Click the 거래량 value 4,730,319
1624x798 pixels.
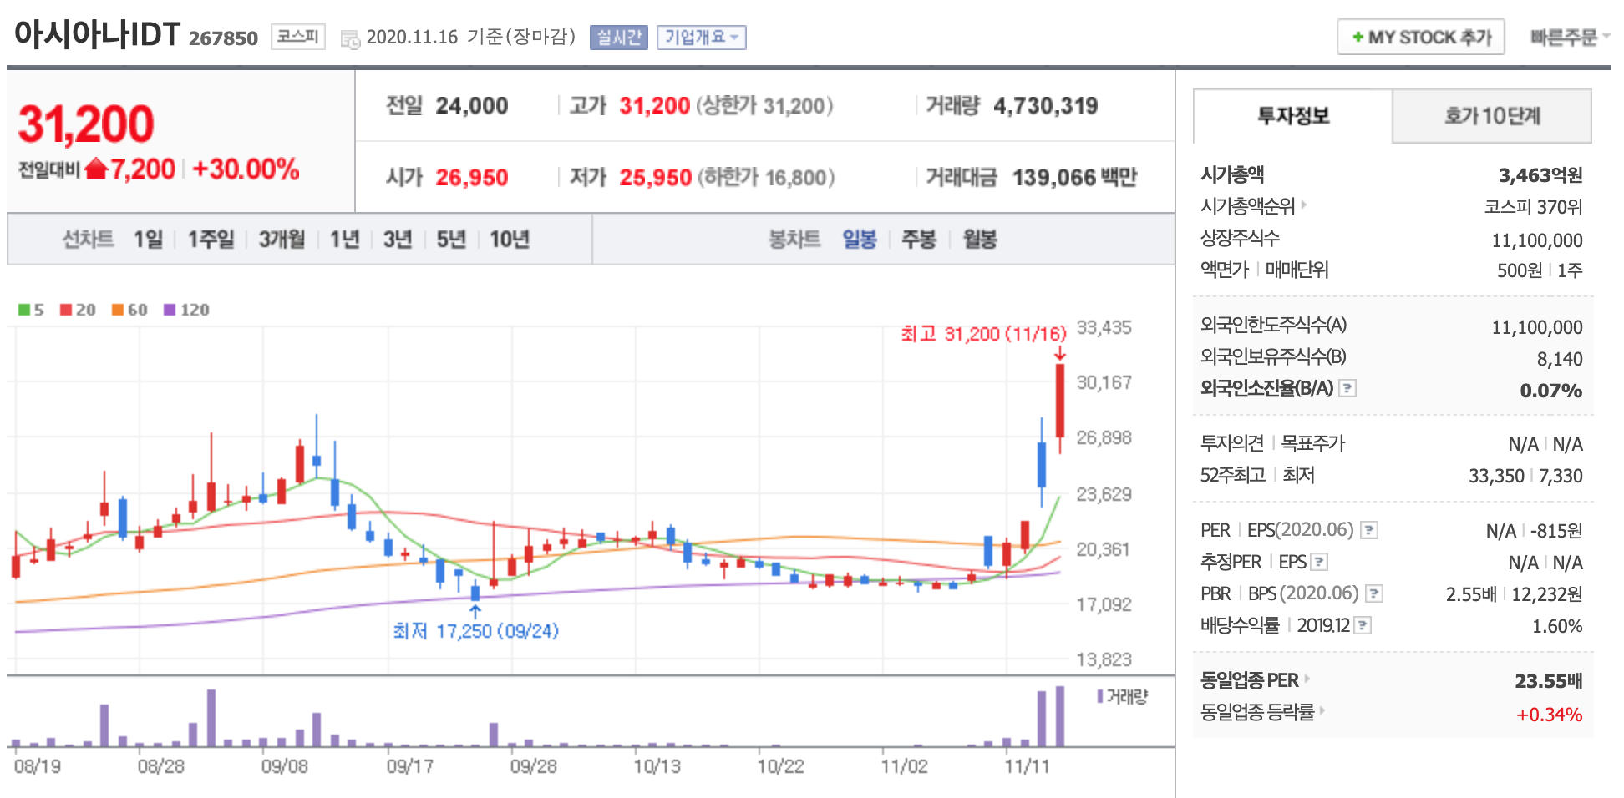click(1045, 106)
